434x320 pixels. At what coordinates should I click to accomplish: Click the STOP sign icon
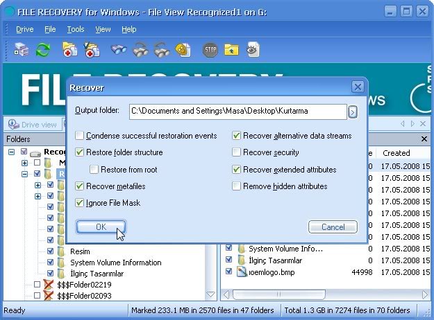pos(210,50)
